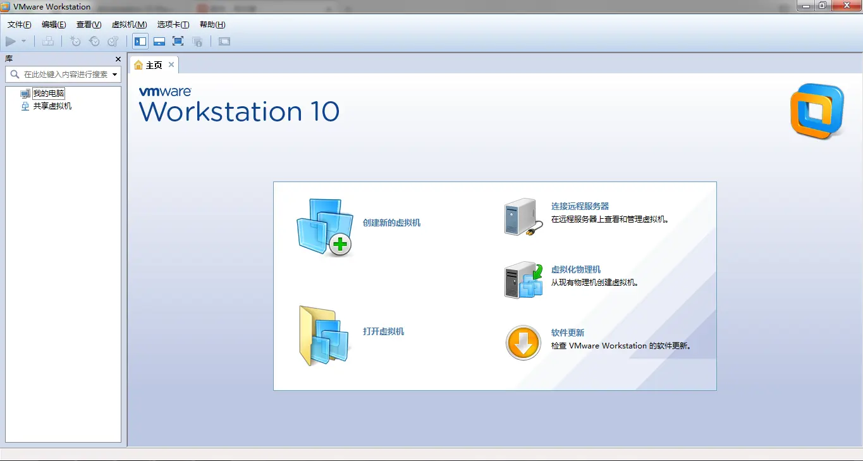Click the console view icon at toolbar end
The height and width of the screenshot is (461, 863).
click(x=224, y=41)
